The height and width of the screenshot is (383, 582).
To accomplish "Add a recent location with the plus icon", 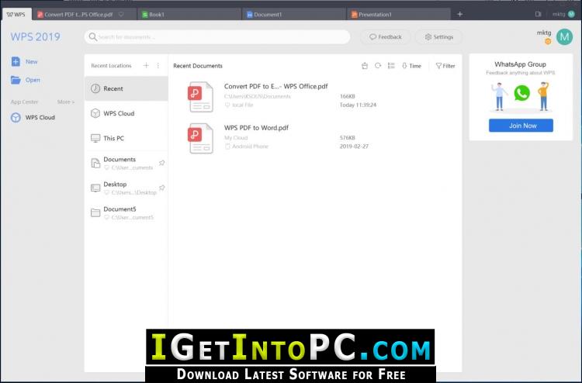I will pos(146,66).
